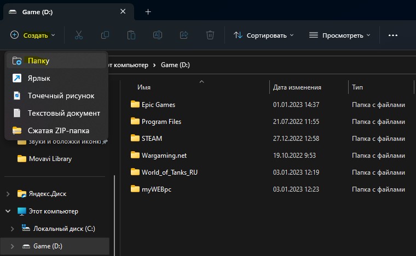The image size is (416, 256).
Task: Select the myWEBpc folder icon
Action: (135, 189)
